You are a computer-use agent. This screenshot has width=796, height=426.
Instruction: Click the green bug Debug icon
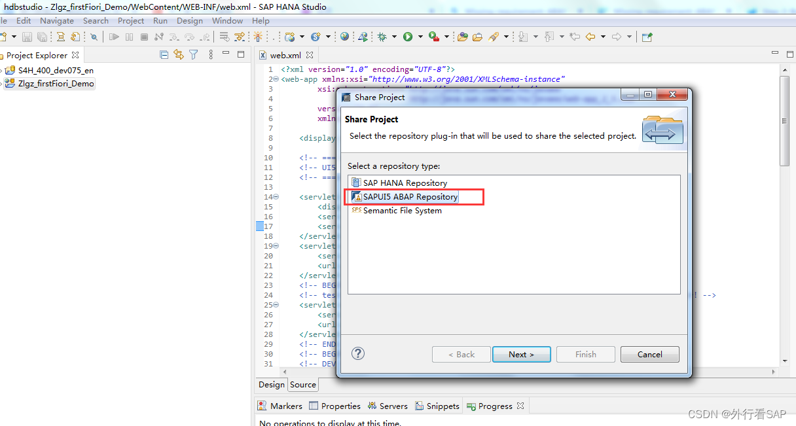[x=382, y=37]
